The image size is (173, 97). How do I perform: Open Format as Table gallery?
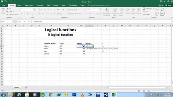[x=115, y=12]
